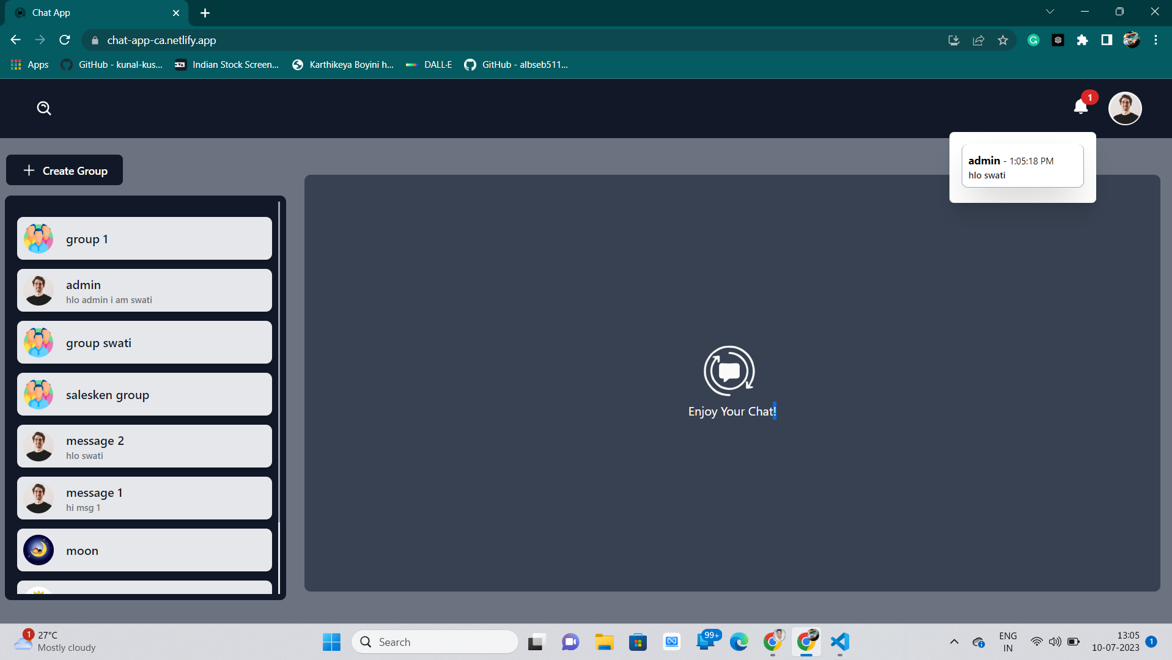Viewport: 1172px width, 660px height.
Task: Open the weather widget
Action: [55, 641]
